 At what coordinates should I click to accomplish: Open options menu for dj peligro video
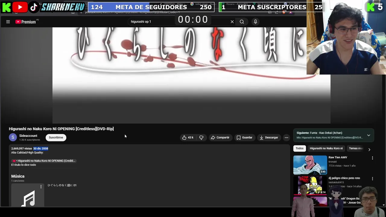[x=372, y=179]
